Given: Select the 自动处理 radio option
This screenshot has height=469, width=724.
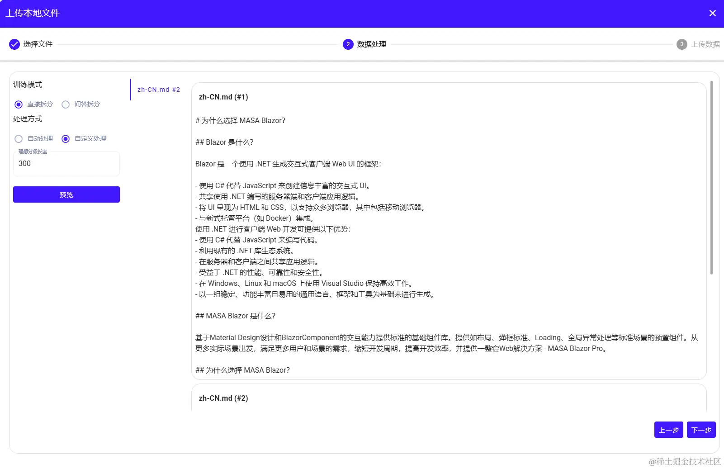Looking at the screenshot, I should point(19,139).
